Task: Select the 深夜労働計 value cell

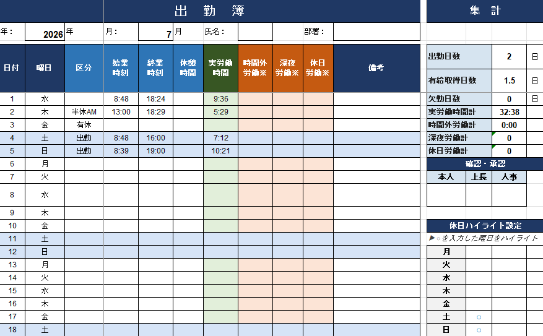Action: (509, 138)
